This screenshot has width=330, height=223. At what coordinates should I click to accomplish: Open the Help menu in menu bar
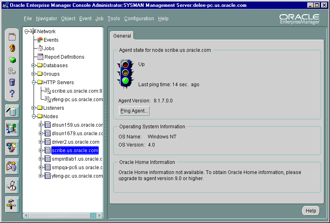click(x=163, y=19)
